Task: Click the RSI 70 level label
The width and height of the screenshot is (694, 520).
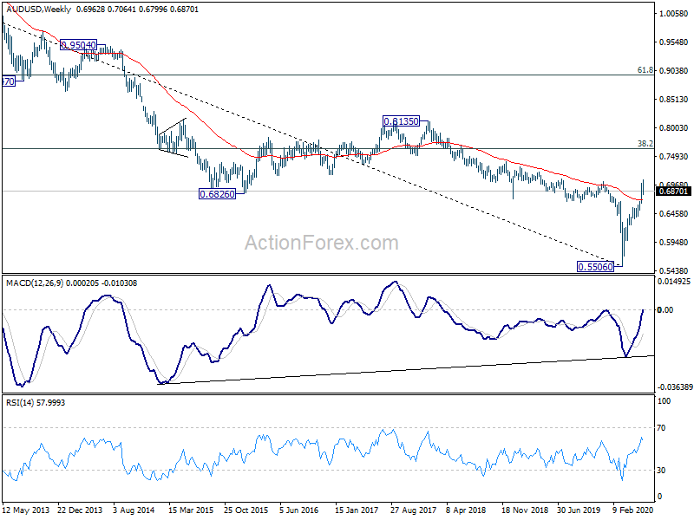Action: click(x=661, y=428)
